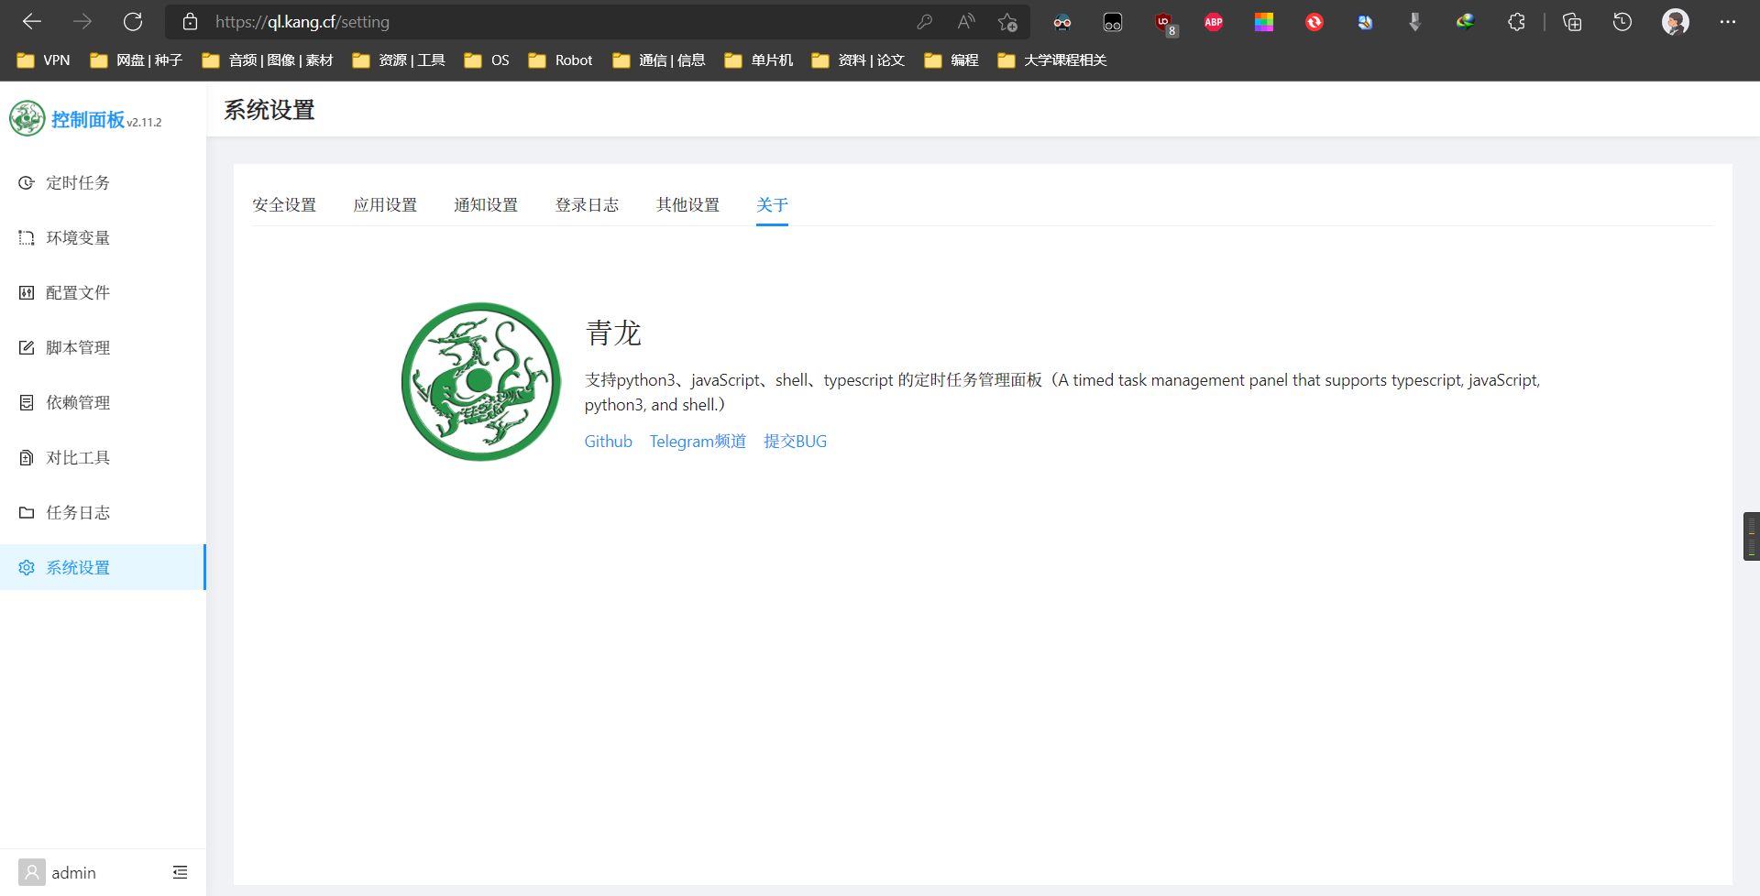Collapse the sidebar with menu fold icon
Viewport: 1760px width, 896px height.
180,872
